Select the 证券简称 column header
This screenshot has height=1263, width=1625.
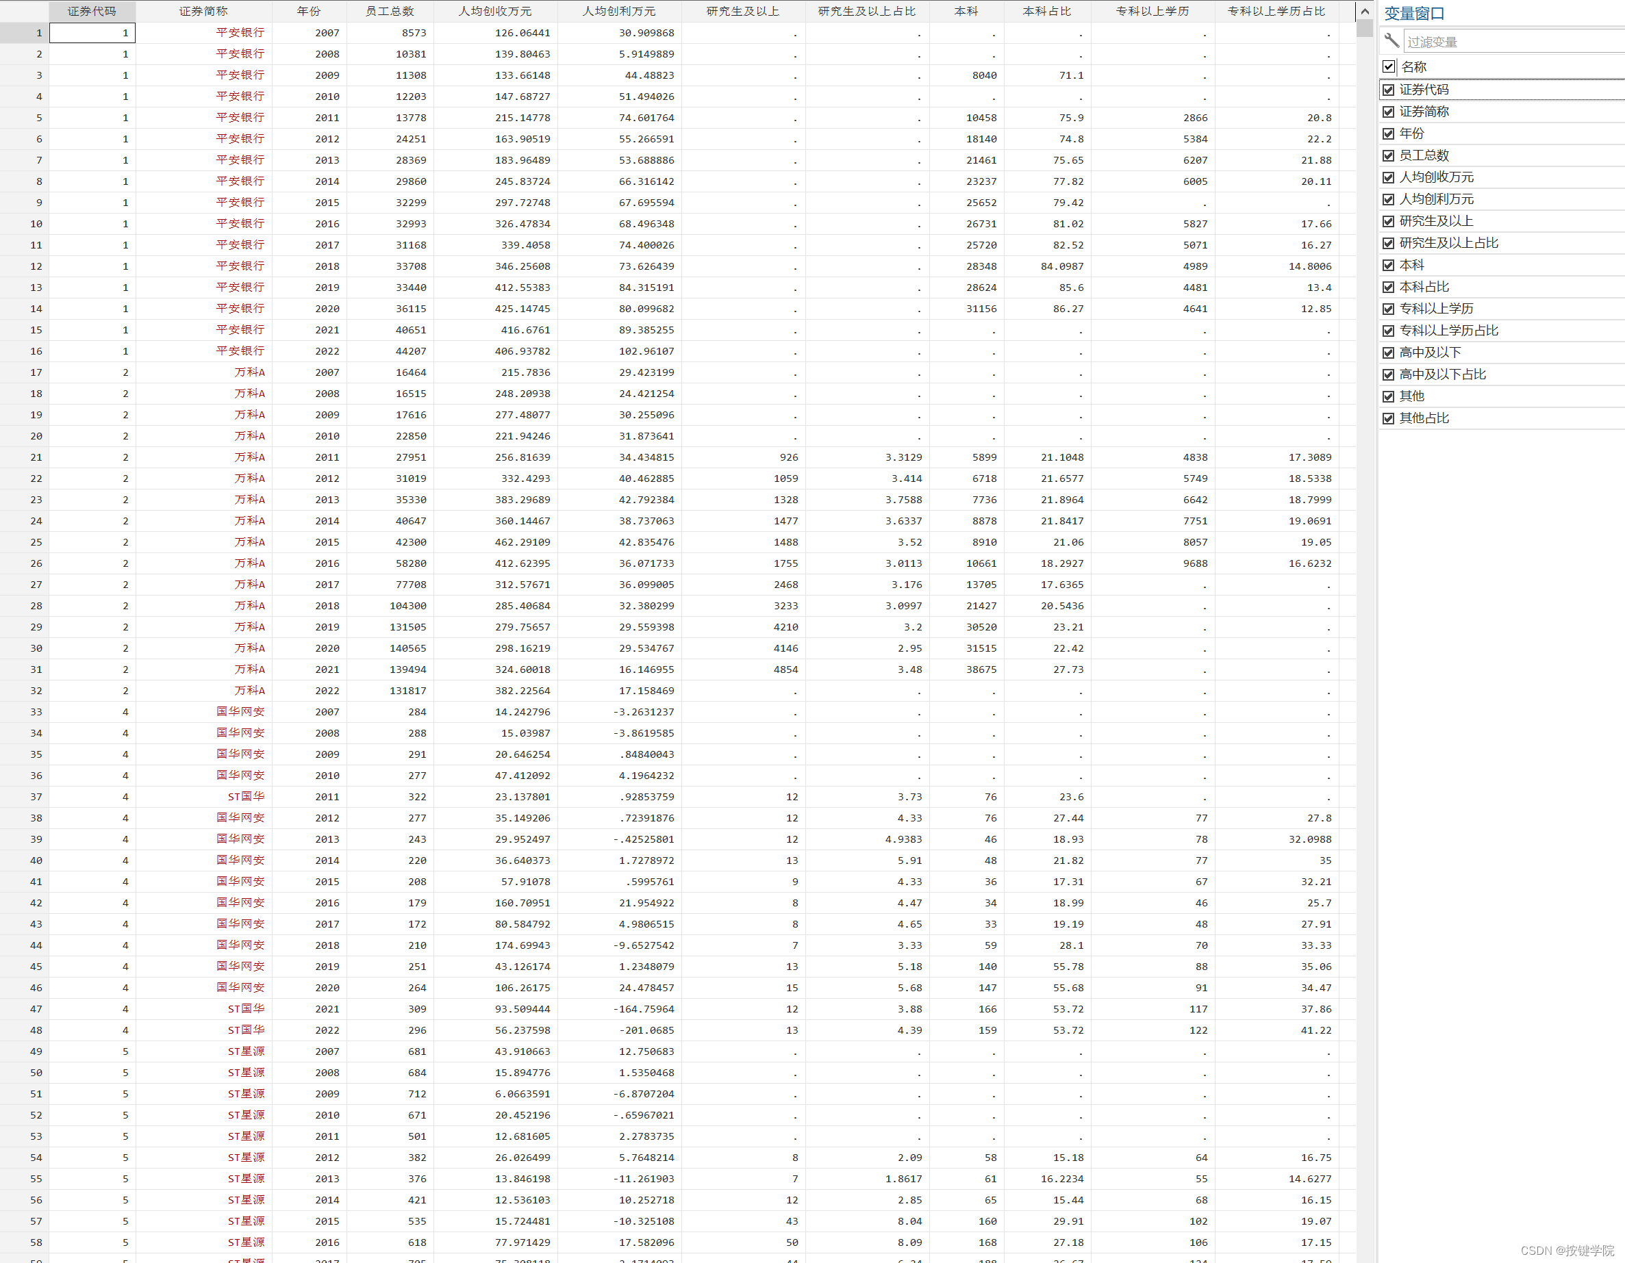click(203, 11)
